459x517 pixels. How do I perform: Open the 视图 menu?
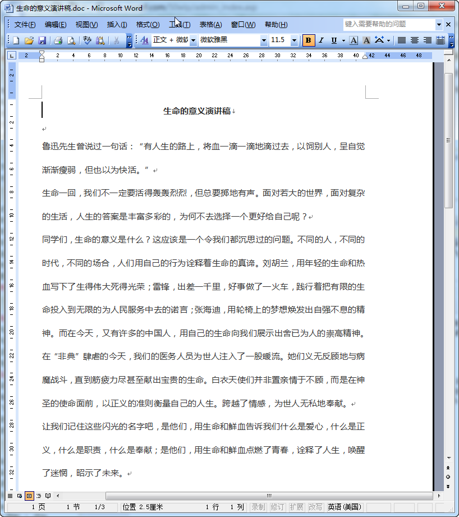[x=86, y=25]
